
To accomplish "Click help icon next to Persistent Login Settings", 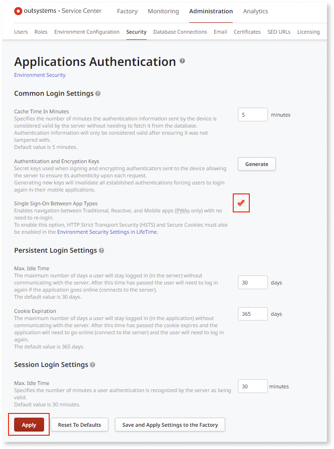I will (x=101, y=250).
